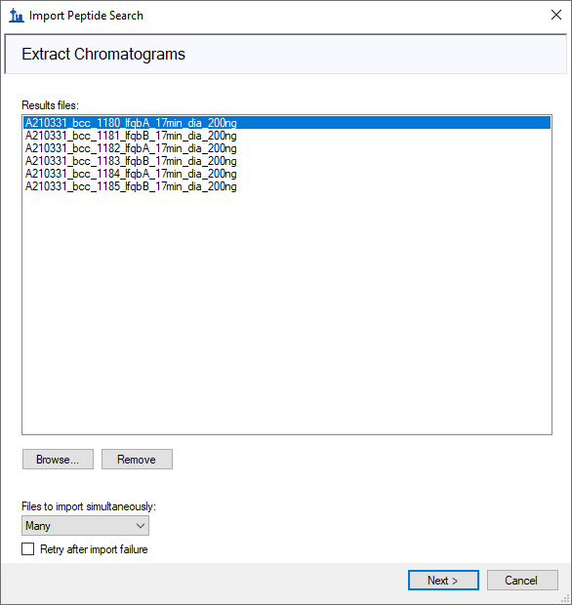The width and height of the screenshot is (572, 605).
Task: Cancel the import wizard
Action: coord(522,580)
